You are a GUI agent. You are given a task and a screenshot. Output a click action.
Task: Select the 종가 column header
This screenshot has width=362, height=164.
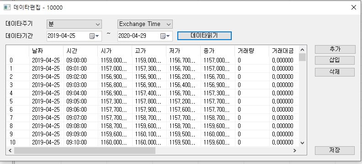(218, 51)
